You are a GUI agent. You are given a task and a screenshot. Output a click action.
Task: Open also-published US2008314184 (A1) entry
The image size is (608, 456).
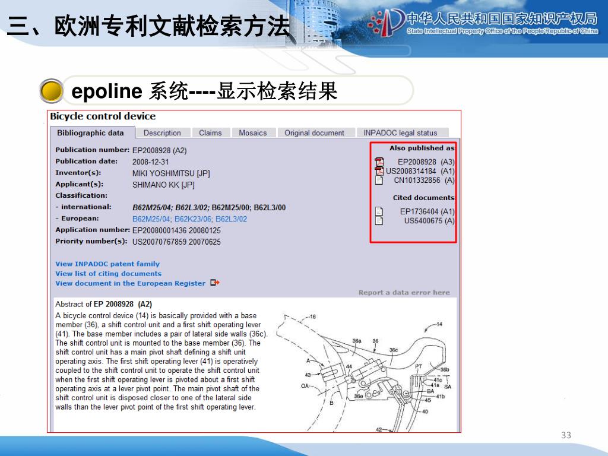(420, 171)
